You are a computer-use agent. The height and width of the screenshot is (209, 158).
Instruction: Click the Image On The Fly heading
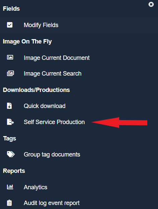(x=27, y=41)
